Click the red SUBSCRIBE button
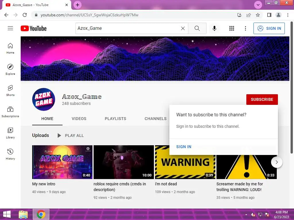The height and width of the screenshot is (220, 294). tap(262, 99)
